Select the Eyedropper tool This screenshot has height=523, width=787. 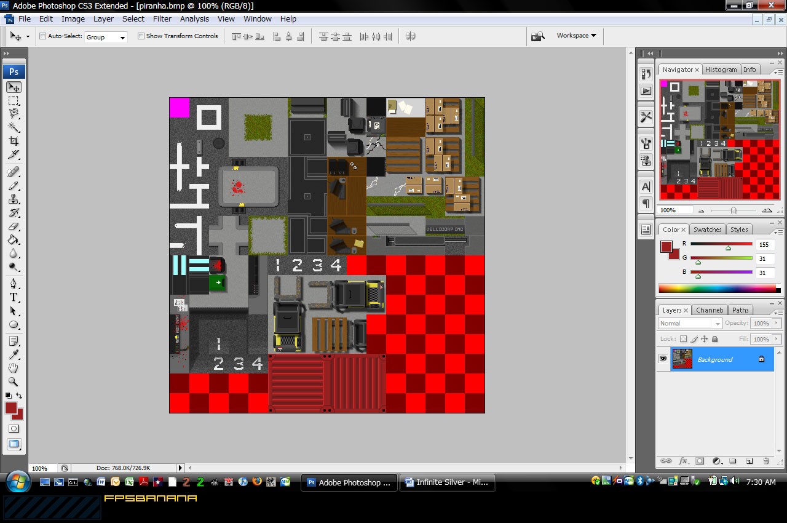pyautogui.click(x=14, y=354)
